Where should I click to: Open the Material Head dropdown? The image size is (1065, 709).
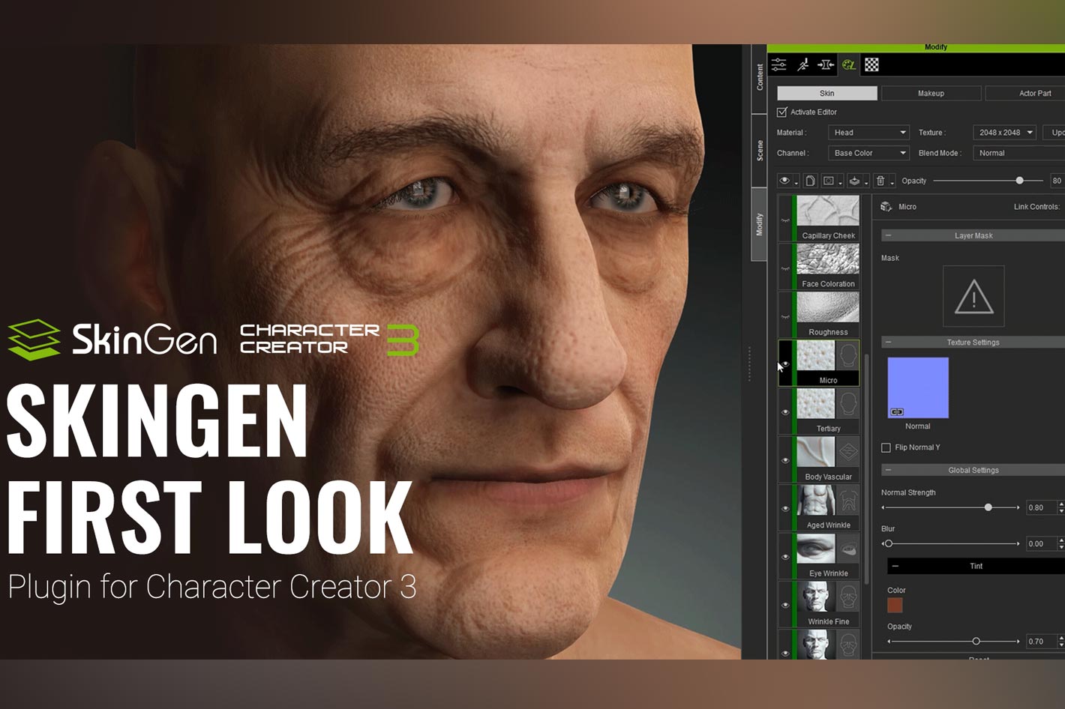868,133
